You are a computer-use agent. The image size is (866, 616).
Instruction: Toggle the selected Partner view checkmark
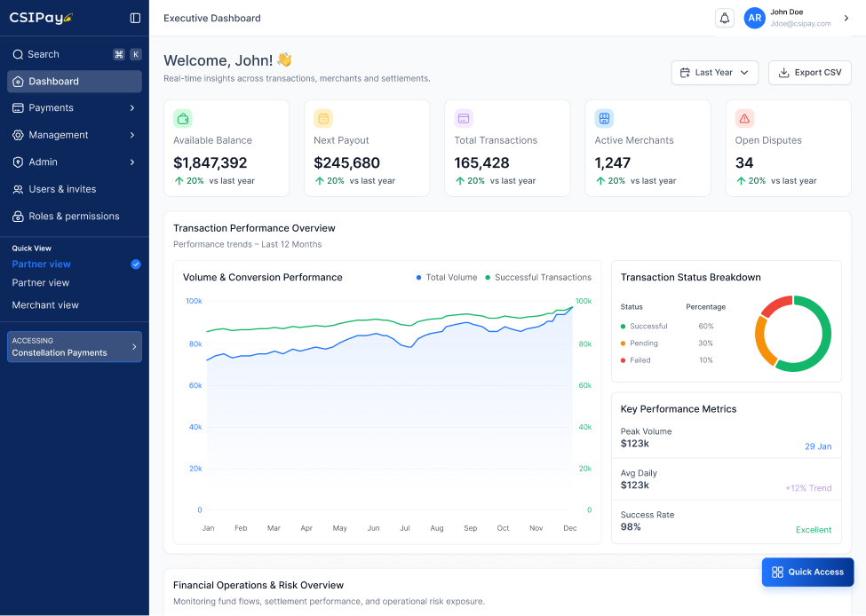coord(136,265)
